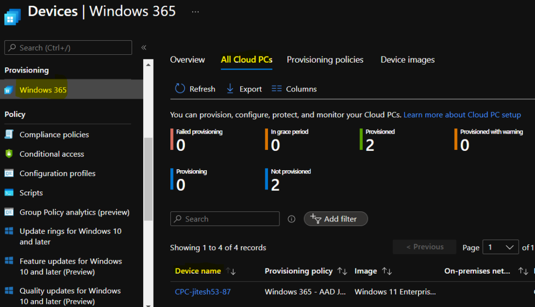Click the Previous page button
This screenshot has height=307, width=535.
click(424, 246)
